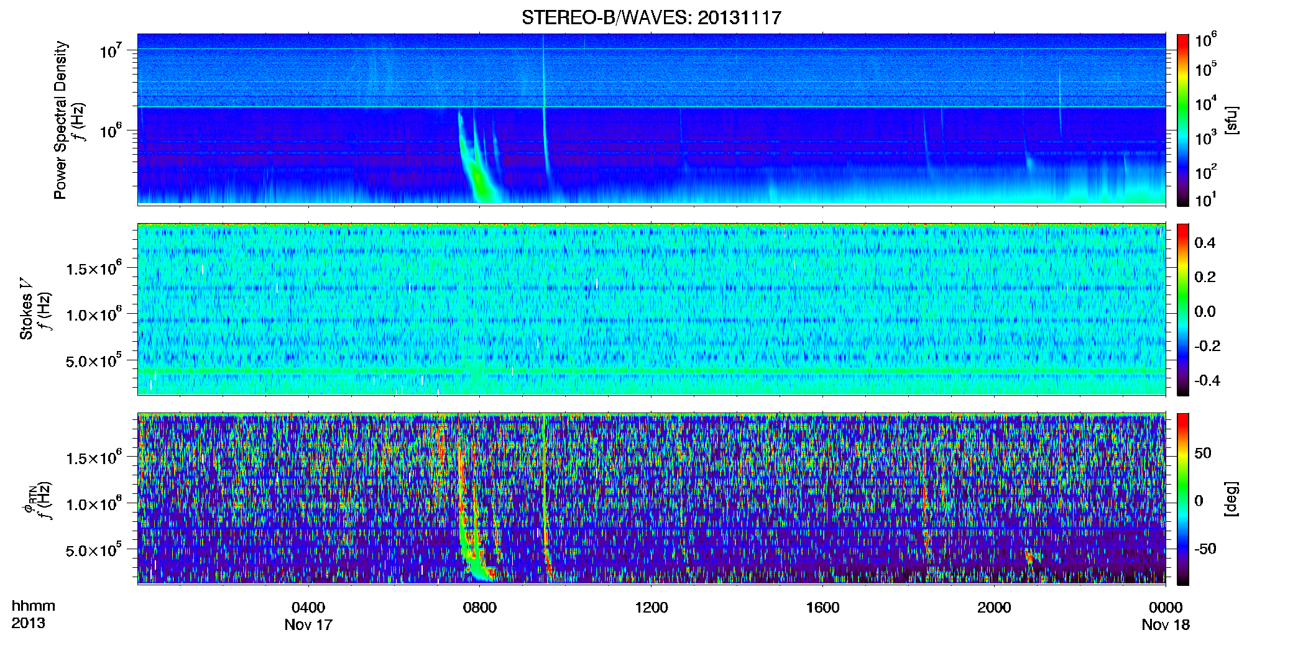This screenshot has height=671, width=1303.
Task: Click the Stokes V colorbar
Action: point(1183,309)
